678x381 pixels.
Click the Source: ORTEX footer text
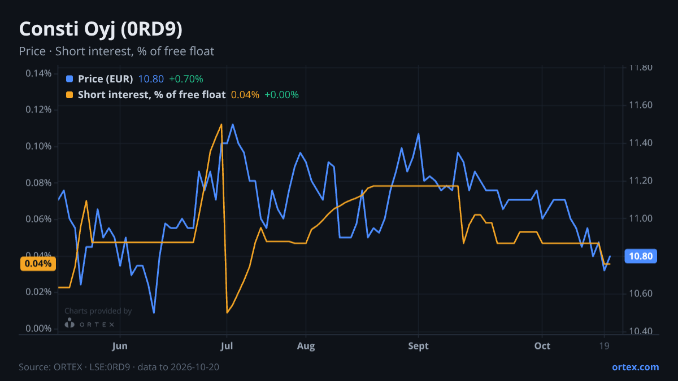click(x=119, y=367)
